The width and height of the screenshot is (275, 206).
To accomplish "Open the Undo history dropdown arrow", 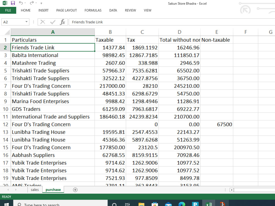I will pos(25,3).
